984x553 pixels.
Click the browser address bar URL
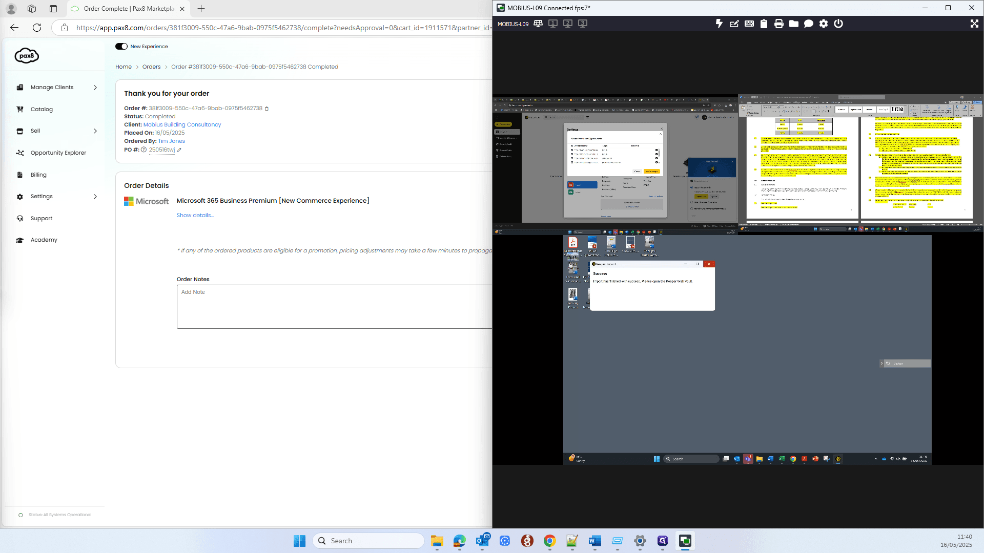(283, 28)
